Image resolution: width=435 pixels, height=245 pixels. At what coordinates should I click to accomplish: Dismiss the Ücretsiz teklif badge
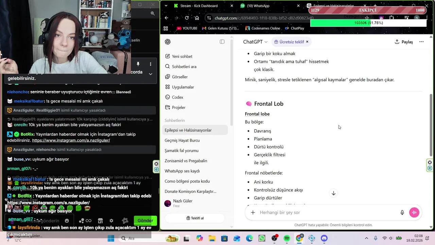coord(307,42)
